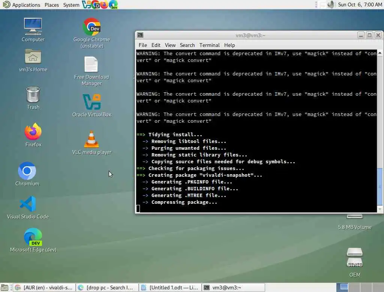Open the System menu
This screenshot has width=384, height=292.
point(71,5)
